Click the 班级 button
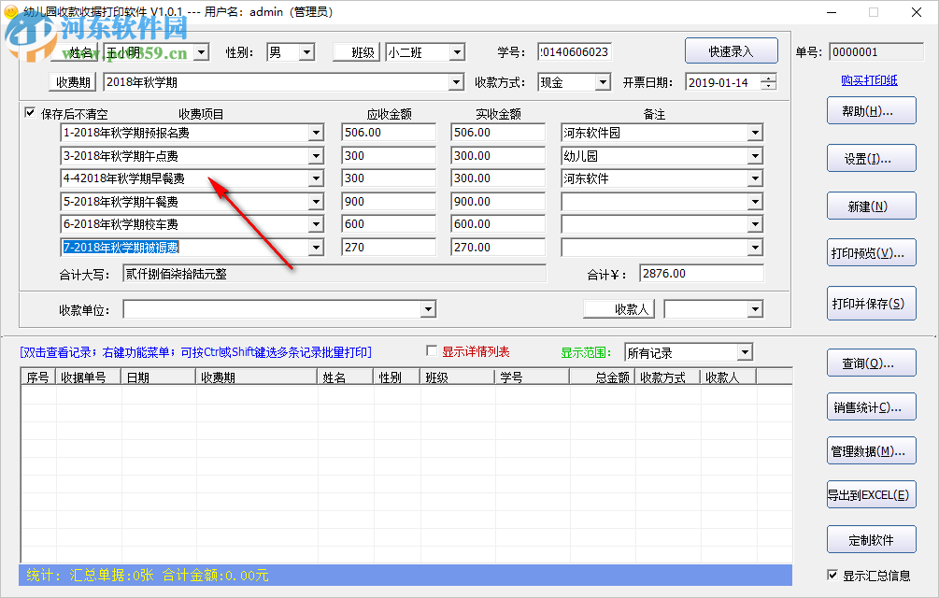This screenshot has height=598, width=939. point(356,52)
